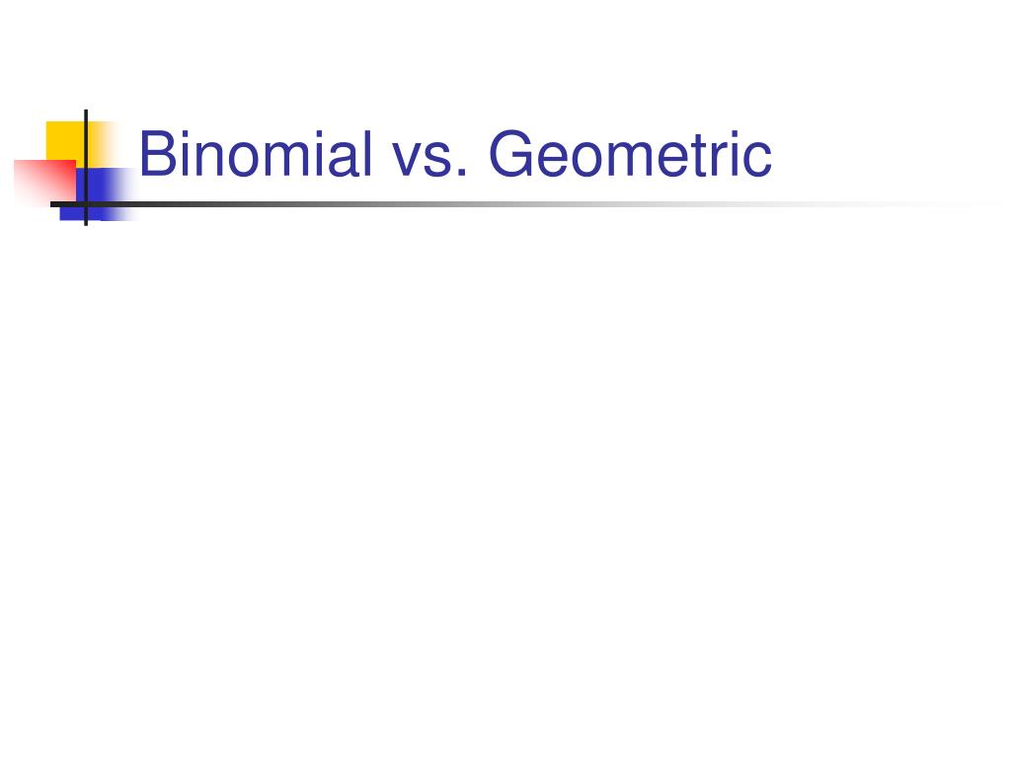Select the yellow decorative square
The image size is (1011, 758).
64,140
